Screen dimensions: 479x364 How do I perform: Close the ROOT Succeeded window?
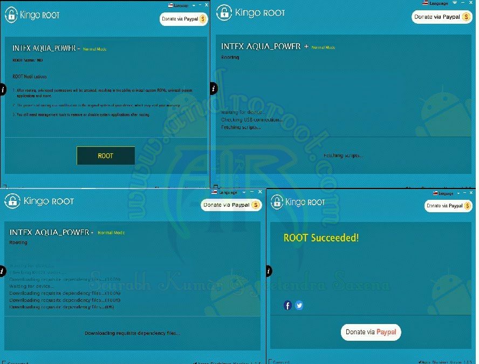[471, 193]
